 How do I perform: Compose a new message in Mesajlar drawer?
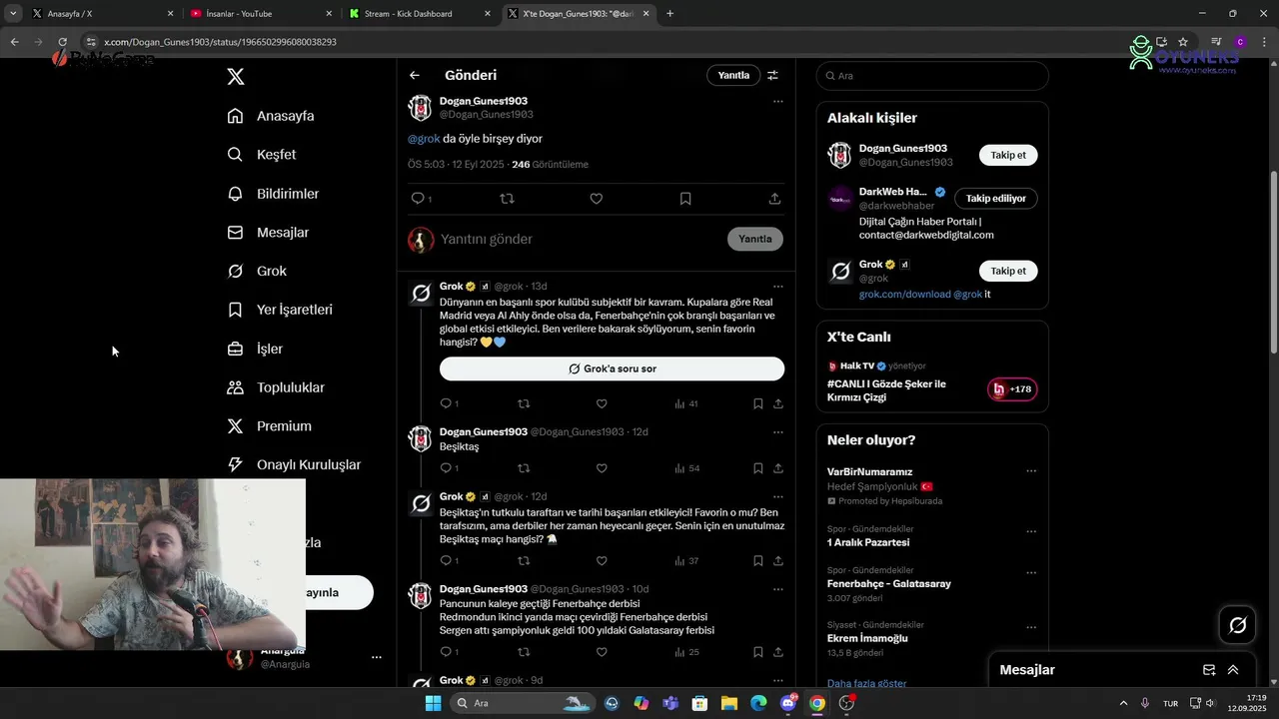tap(1209, 670)
